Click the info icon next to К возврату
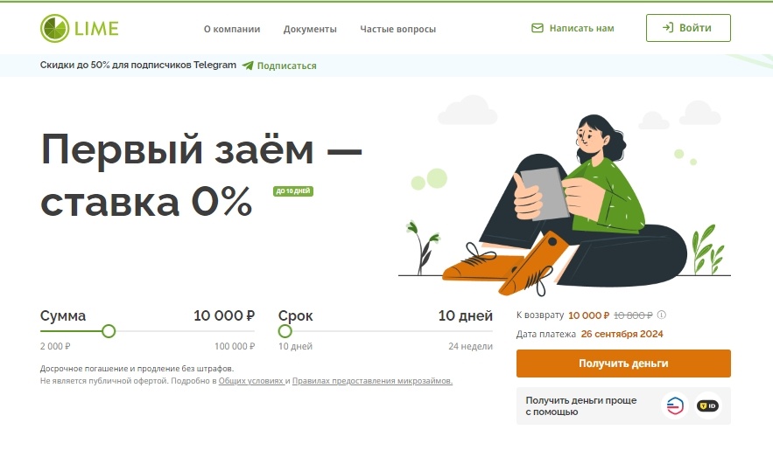Screen dimensions: 773x457 (662, 315)
